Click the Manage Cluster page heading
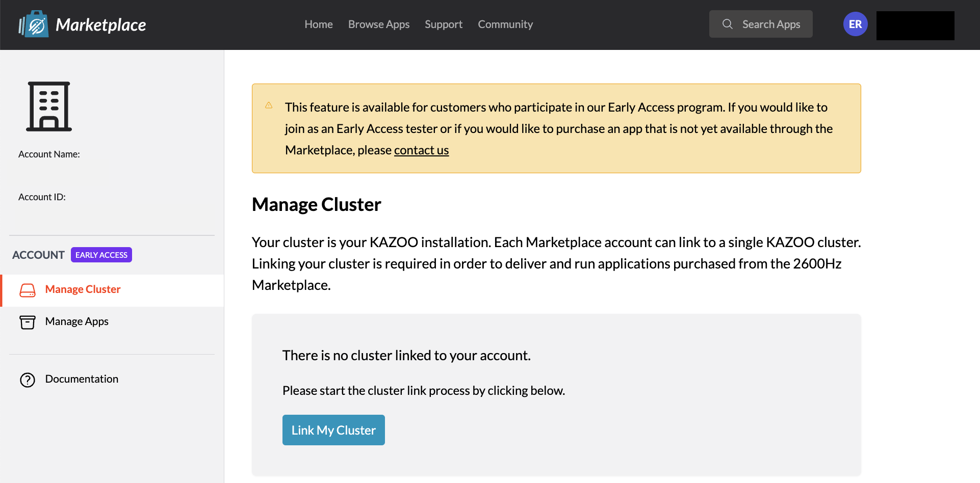The image size is (980, 483). point(317,205)
